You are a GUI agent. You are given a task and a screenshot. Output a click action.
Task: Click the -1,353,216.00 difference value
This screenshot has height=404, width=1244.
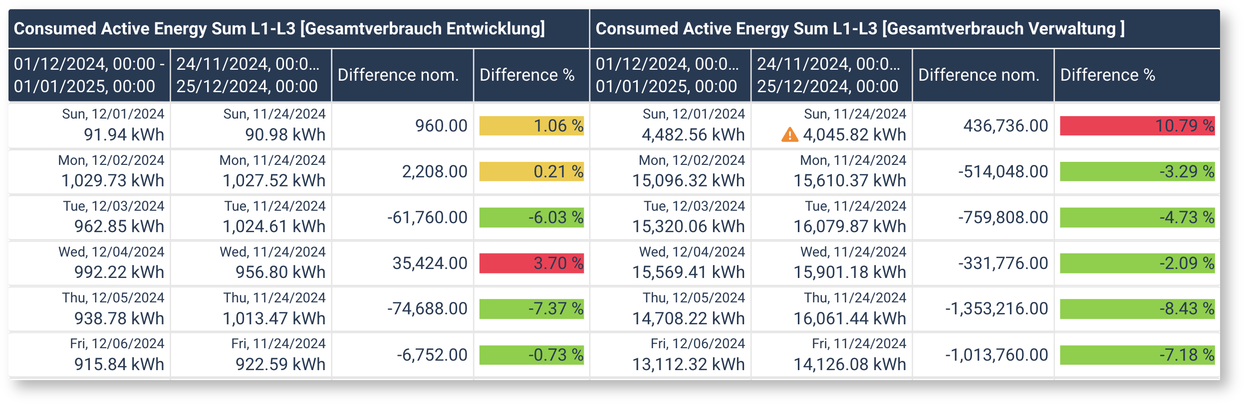tap(996, 309)
